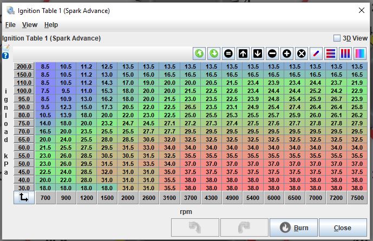Enable the 3D View checkbox
The image size is (373, 241).
(x=337, y=38)
